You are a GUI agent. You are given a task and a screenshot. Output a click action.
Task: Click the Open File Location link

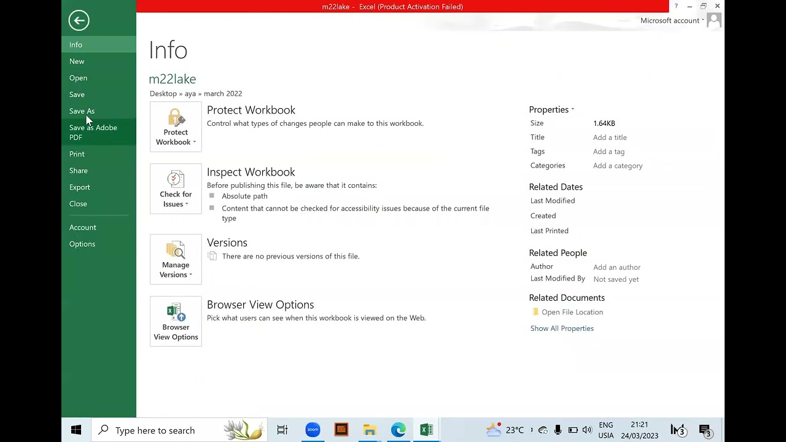(x=572, y=312)
